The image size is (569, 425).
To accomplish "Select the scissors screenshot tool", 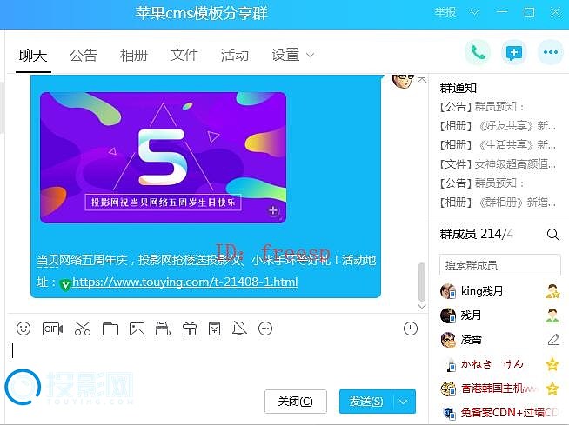I will coord(83,329).
